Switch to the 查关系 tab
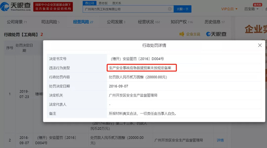The height and width of the screenshot is (148, 267). (x=117, y=3)
